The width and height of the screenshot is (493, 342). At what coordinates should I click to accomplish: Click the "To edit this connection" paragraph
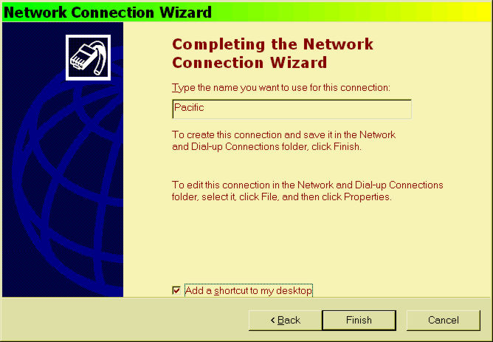[307, 191]
